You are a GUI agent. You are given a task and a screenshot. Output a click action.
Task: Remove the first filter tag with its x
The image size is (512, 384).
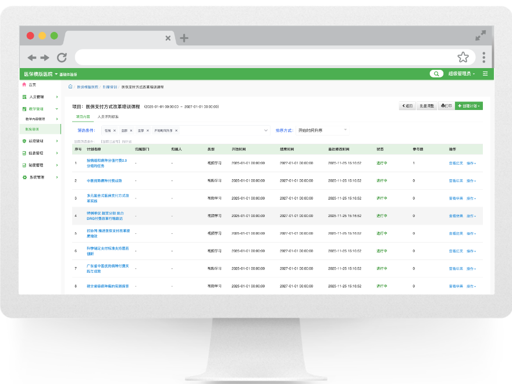(115, 130)
